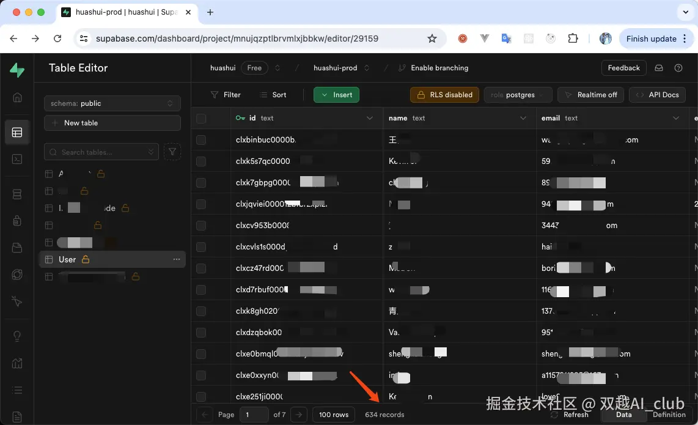Open the API Docs button
Screen dimensions: 698x425
(x=658, y=95)
